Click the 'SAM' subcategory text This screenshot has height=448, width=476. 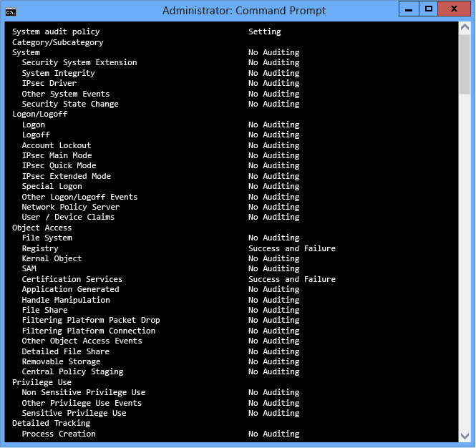coord(29,268)
